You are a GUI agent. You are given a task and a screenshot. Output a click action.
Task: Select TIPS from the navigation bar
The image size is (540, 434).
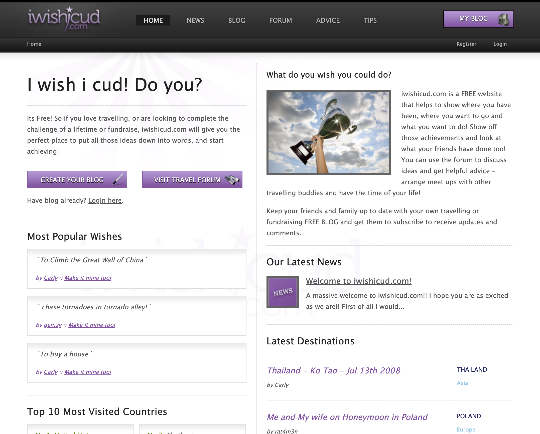(x=370, y=20)
